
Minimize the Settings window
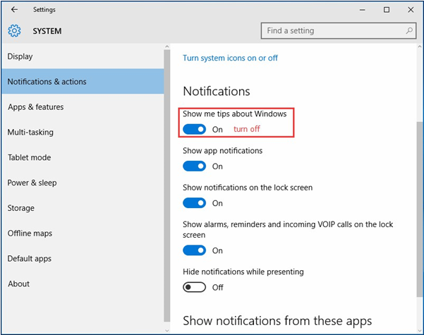coord(363,10)
